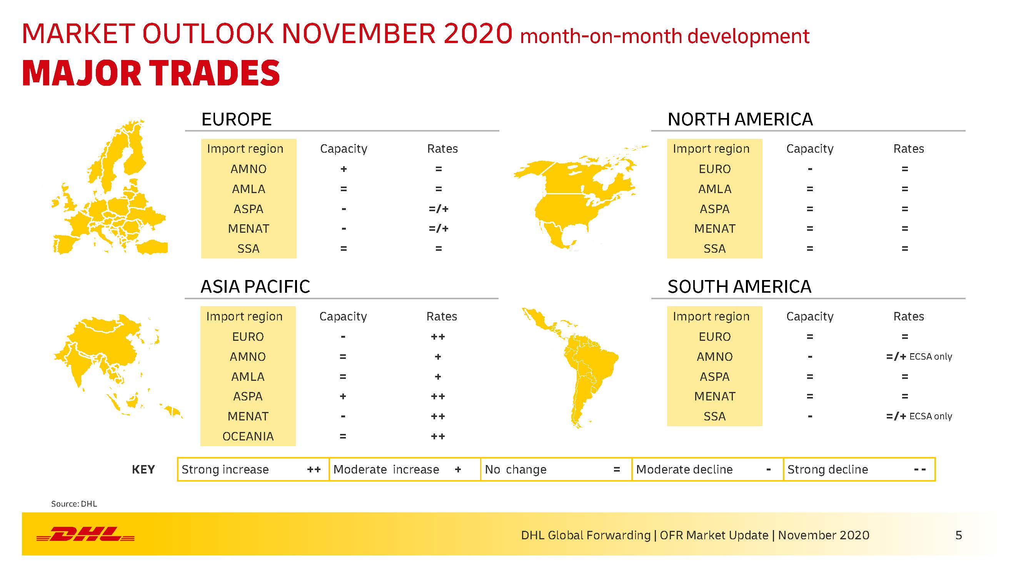
Task: Click the No change key box
Action: click(556, 469)
